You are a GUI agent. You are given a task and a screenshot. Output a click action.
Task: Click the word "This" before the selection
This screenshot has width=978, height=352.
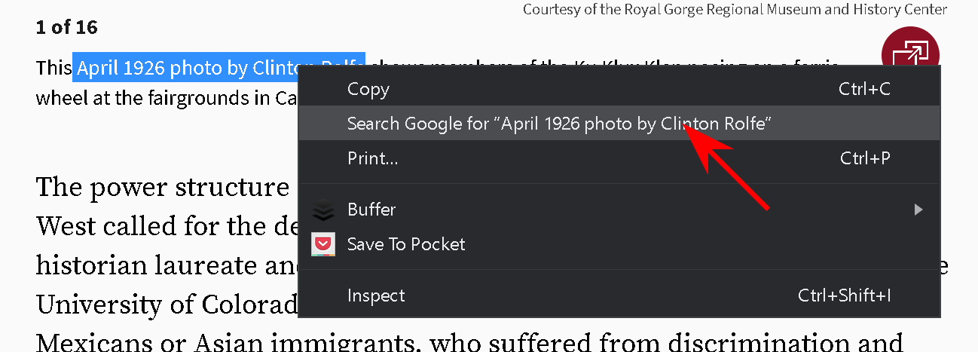coord(53,69)
